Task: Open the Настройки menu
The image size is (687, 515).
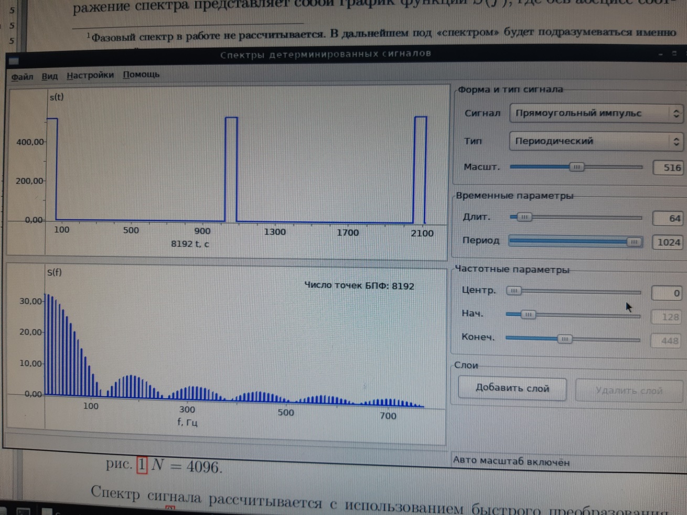Action: (x=90, y=75)
